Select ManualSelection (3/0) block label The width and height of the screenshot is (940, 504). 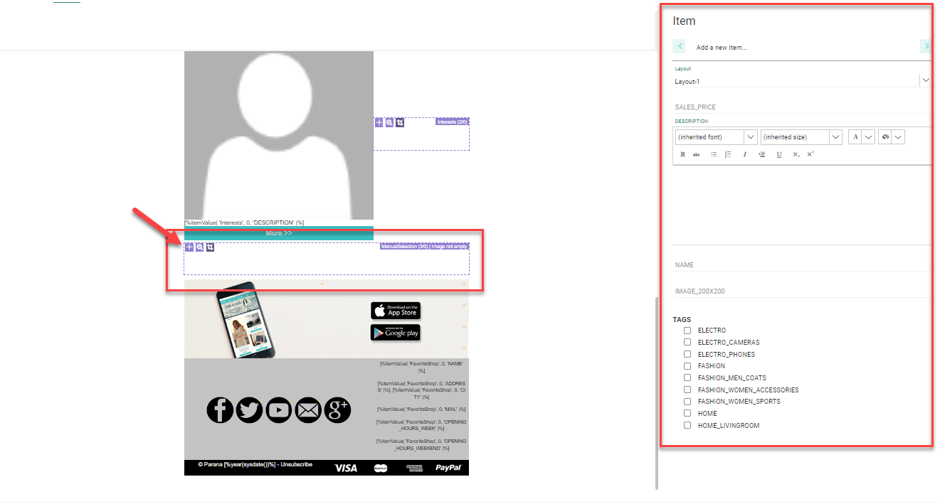[x=425, y=247]
